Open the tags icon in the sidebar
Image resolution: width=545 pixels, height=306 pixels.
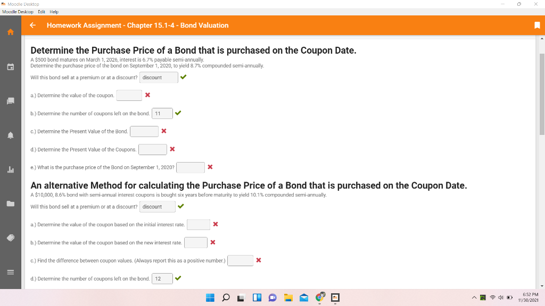[x=11, y=237]
